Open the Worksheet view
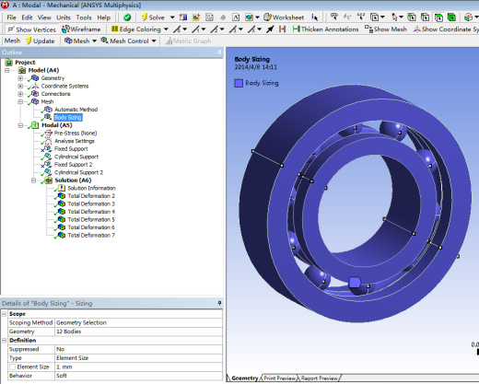Screen dimensions: 479x384 [x=284, y=17]
